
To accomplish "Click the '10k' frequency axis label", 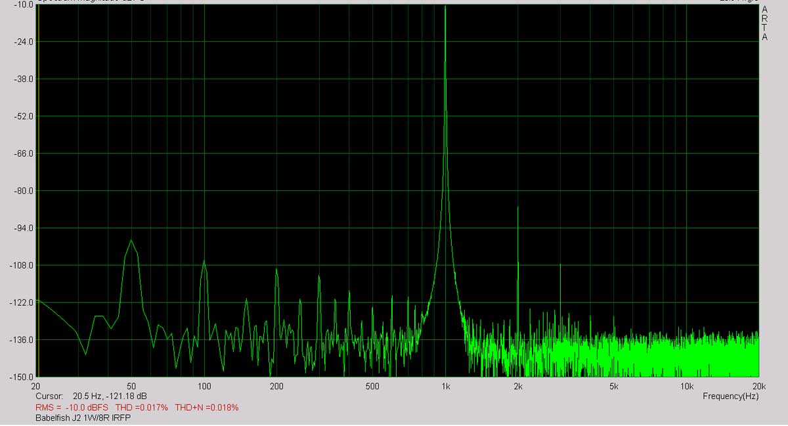I will tap(686, 386).
